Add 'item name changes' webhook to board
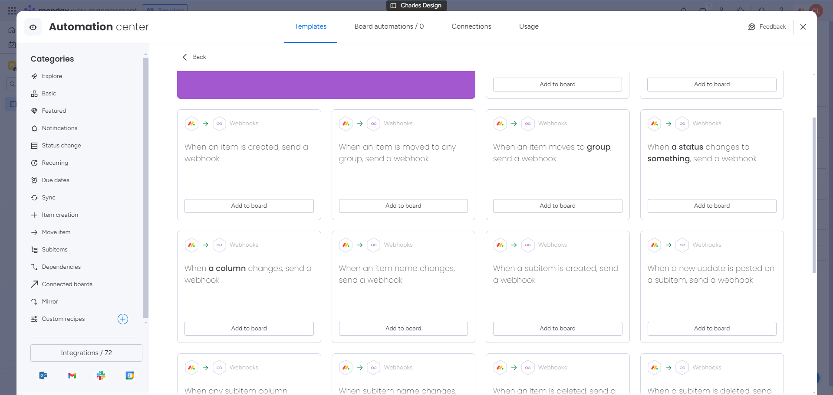This screenshot has width=833, height=395. (x=403, y=329)
